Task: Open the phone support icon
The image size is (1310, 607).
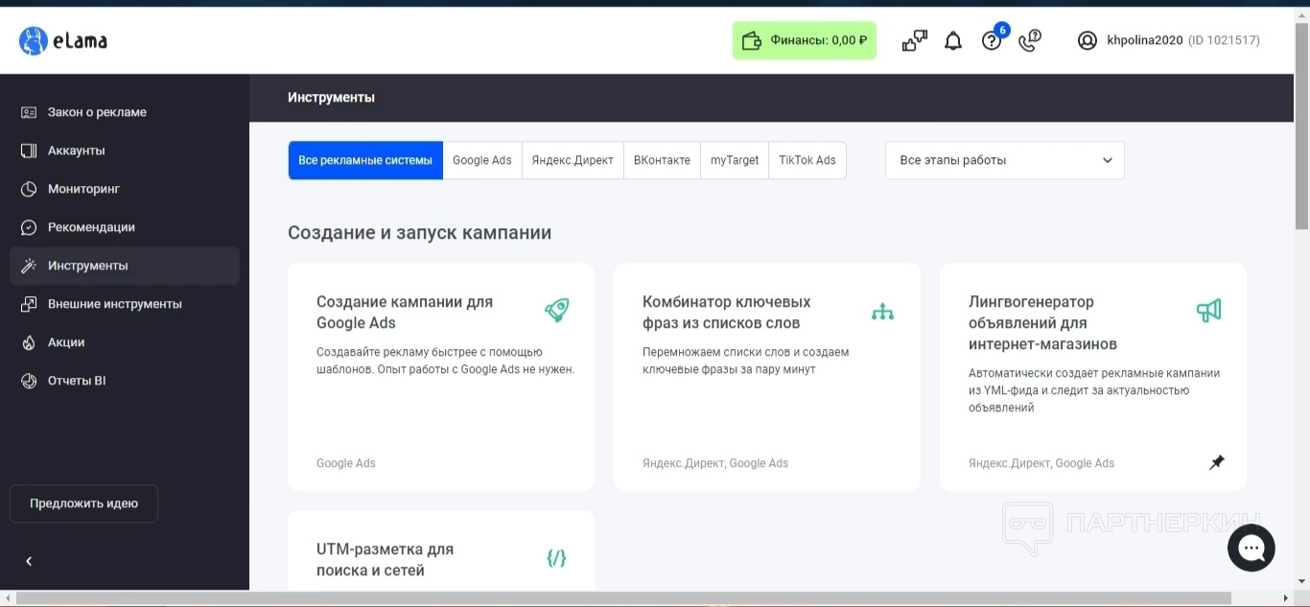Action: coord(1030,40)
